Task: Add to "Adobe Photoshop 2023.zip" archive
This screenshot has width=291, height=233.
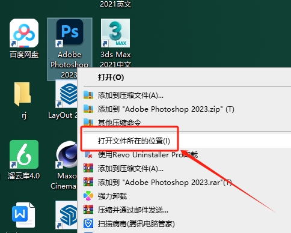Action: pyautogui.click(x=184, y=109)
